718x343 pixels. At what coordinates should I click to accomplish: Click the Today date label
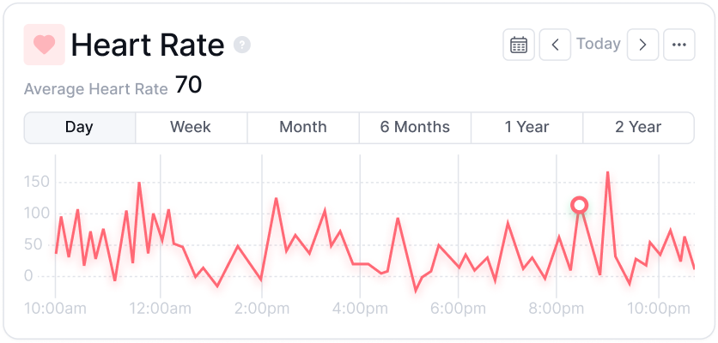(x=599, y=44)
